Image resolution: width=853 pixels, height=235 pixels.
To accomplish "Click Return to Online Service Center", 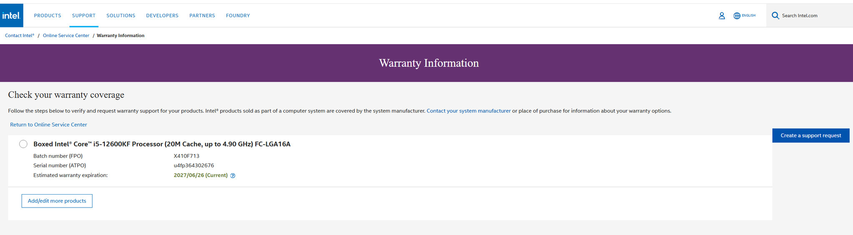I will pyautogui.click(x=48, y=125).
